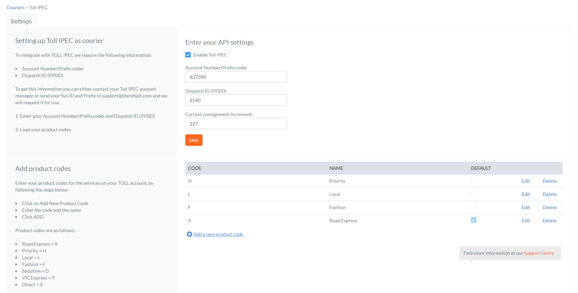Click the 'Direct = V' list item
578x293 pixels.
tap(33, 285)
